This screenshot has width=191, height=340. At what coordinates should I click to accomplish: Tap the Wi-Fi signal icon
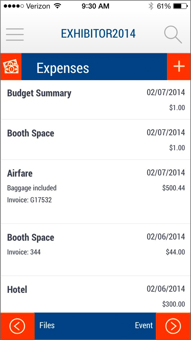(57, 6)
